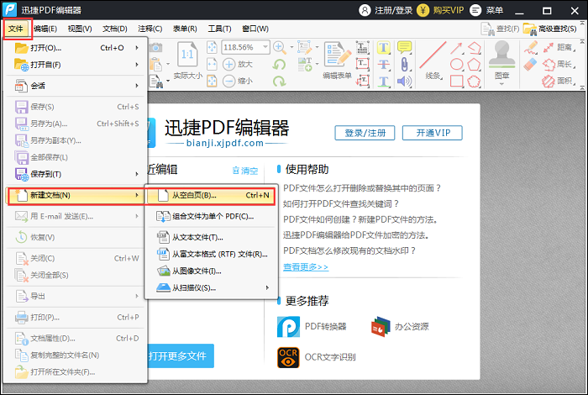Open the 文件 menu

tap(16, 29)
